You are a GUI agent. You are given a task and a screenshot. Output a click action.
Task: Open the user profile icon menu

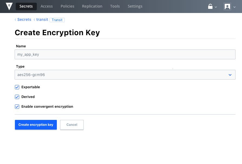pos(227,6)
